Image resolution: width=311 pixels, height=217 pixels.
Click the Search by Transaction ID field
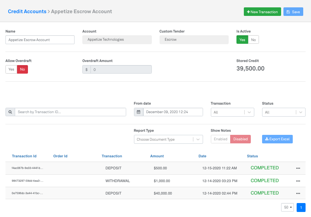coord(70,112)
